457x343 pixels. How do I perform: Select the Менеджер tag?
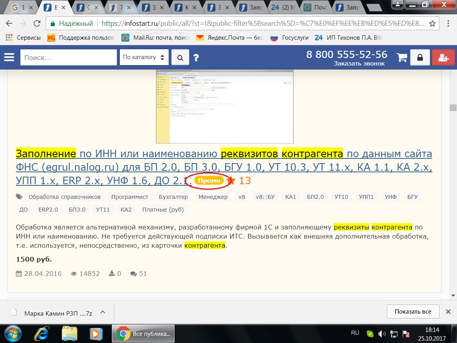[x=213, y=197]
